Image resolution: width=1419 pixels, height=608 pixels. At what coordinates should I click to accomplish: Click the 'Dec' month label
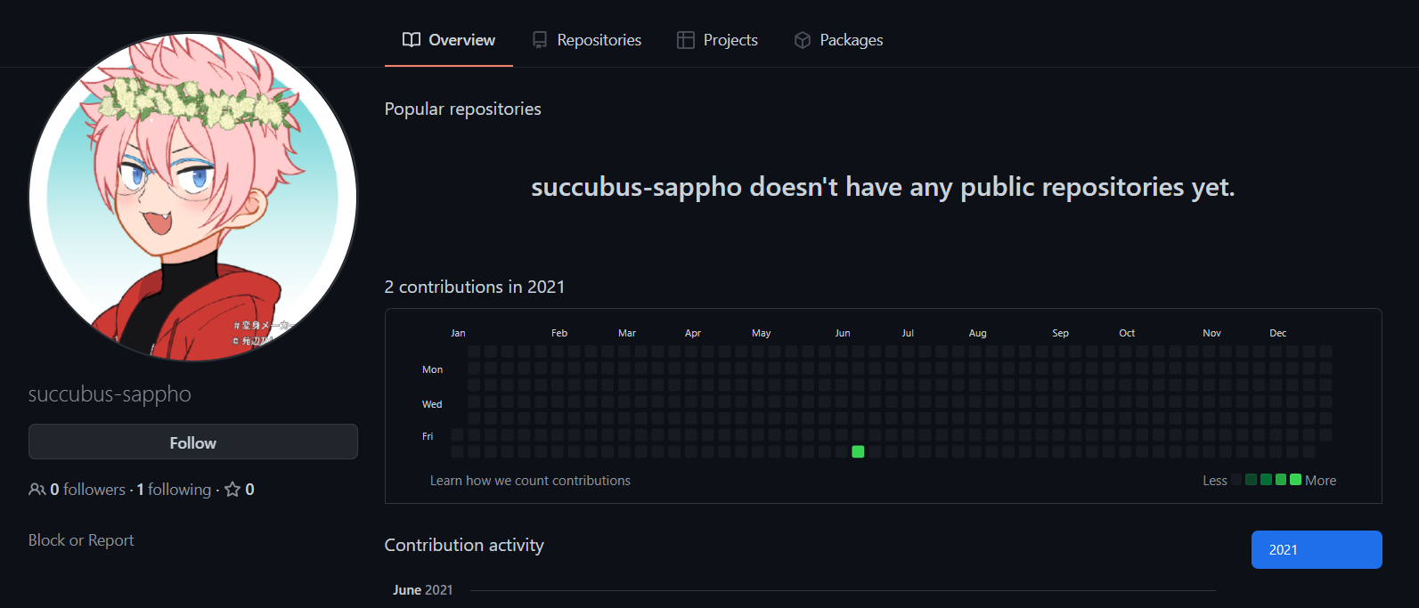[x=1278, y=333]
